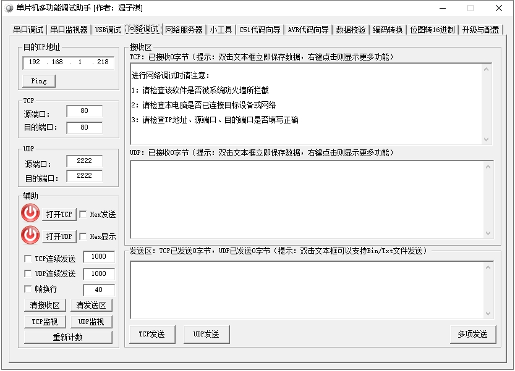515x371 pixels.
Task: Click the 打开UDP button
Action: point(59,236)
